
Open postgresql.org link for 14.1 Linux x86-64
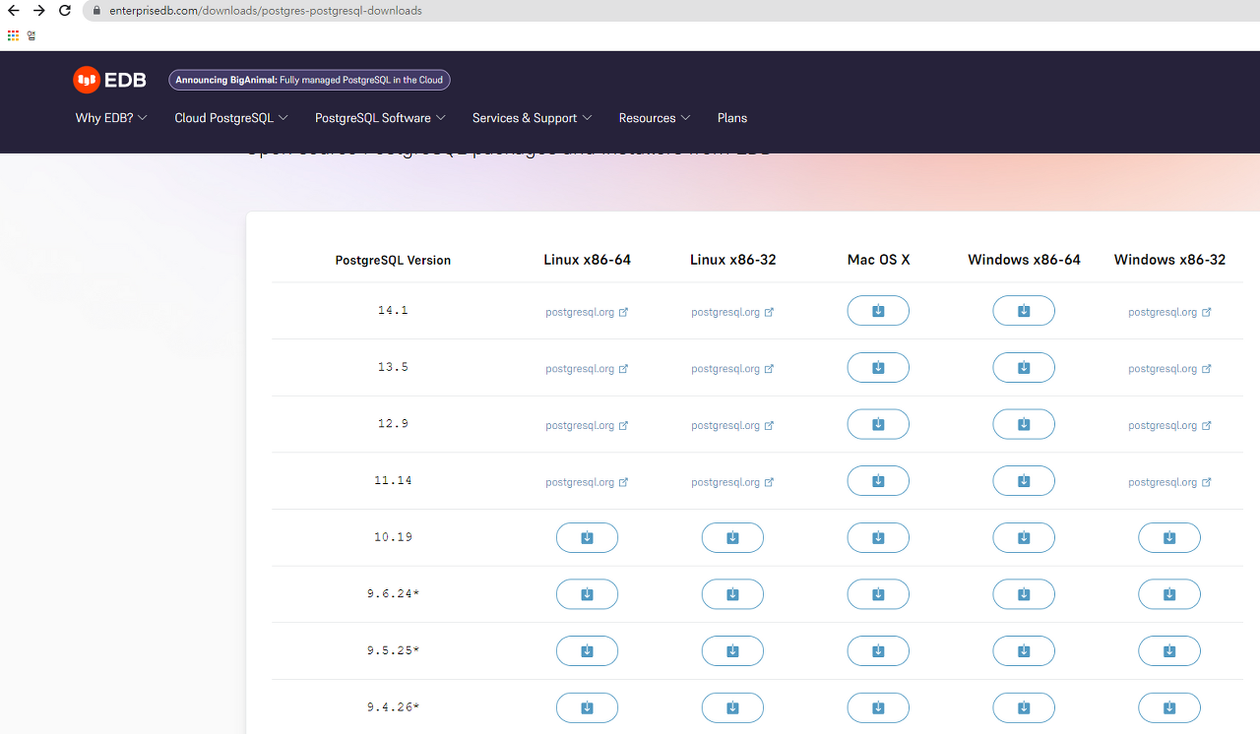[x=587, y=312]
